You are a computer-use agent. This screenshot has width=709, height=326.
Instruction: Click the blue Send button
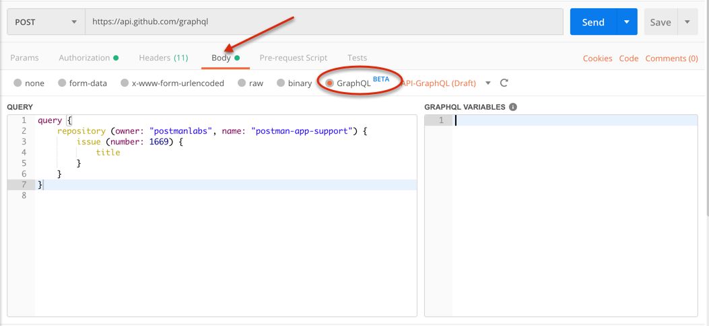pyautogui.click(x=593, y=22)
